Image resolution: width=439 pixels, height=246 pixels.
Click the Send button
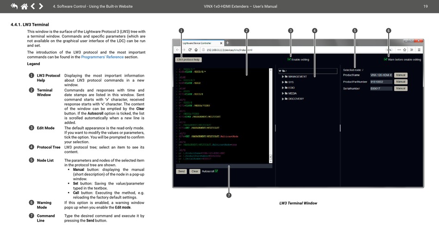[182, 171]
